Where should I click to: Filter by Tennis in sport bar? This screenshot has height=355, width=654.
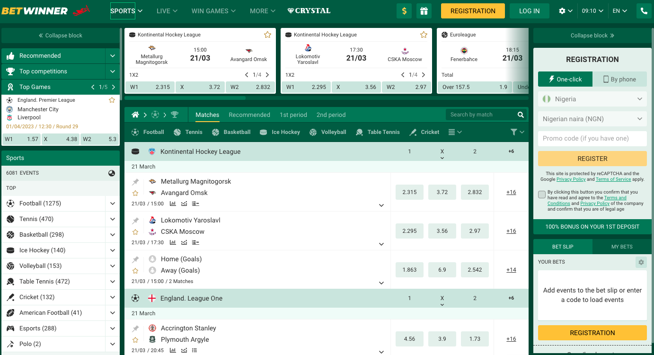[188, 132]
